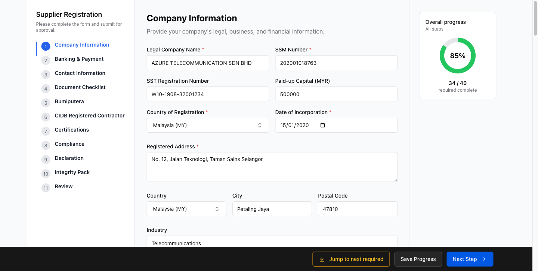Click the step 5 number circle
The image size is (538, 271).
pyautogui.click(x=46, y=103)
